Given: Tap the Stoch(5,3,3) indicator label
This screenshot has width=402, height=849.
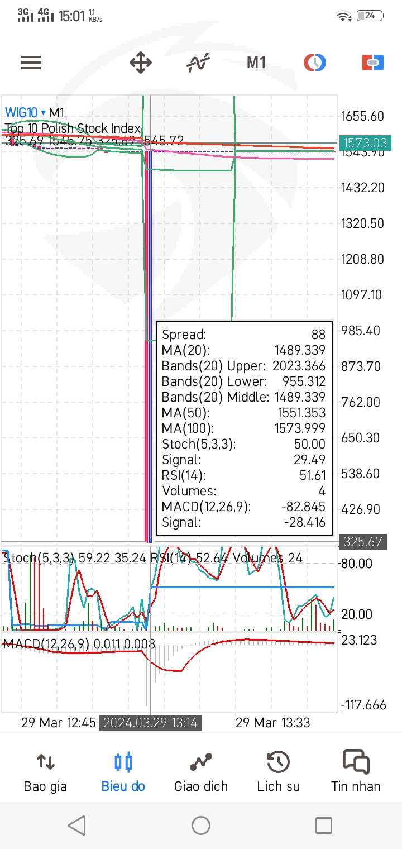Looking at the screenshot, I should coord(39,557).
